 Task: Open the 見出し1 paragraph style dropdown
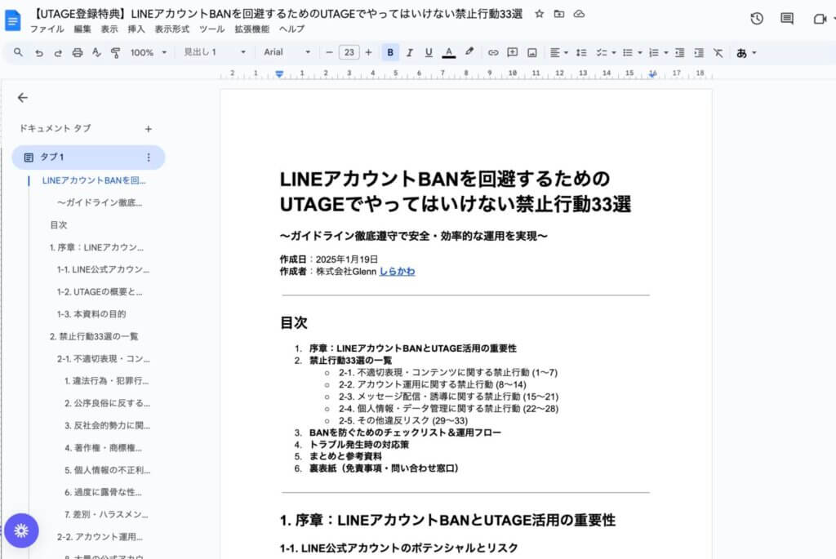(214, 52)
